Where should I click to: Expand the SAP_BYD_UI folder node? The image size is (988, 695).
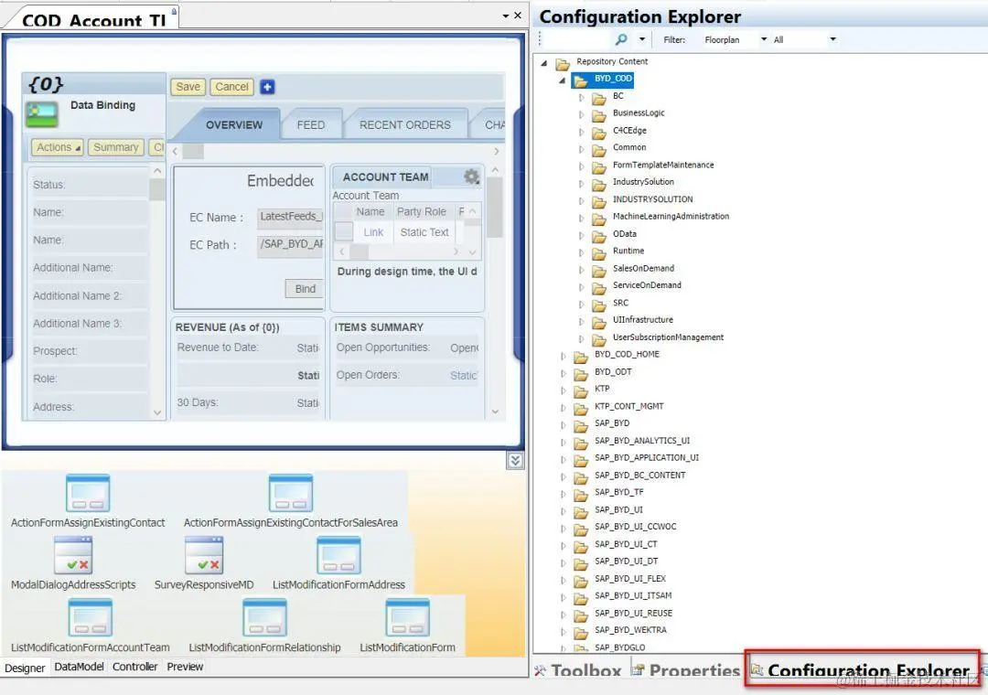click(563, 511)
